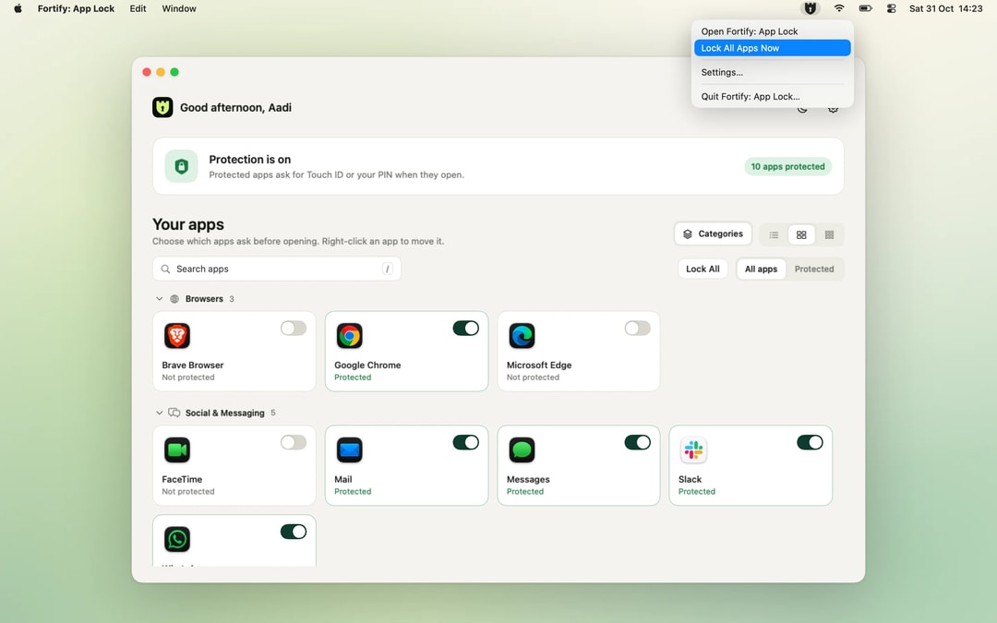The image size is (997, 623).
Task: Collapse the Social & Messaging category
Action: [x=159, y=413]
